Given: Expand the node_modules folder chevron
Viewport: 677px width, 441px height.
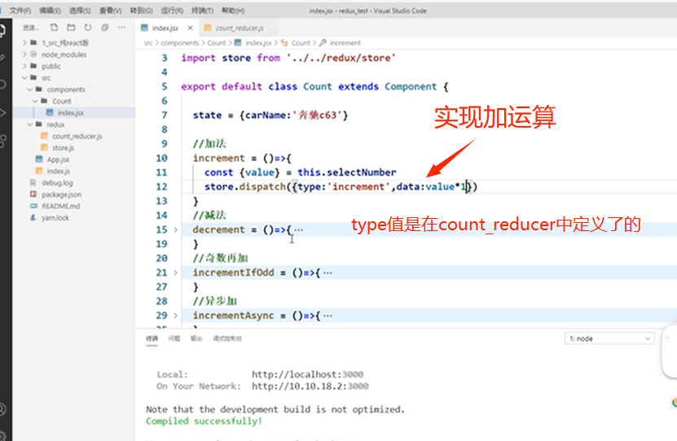Looking at the screenshot, I should pyautogui.click(x=24, y=55).
